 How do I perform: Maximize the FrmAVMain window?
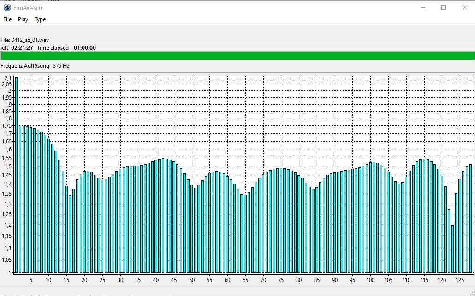(444, 7)
